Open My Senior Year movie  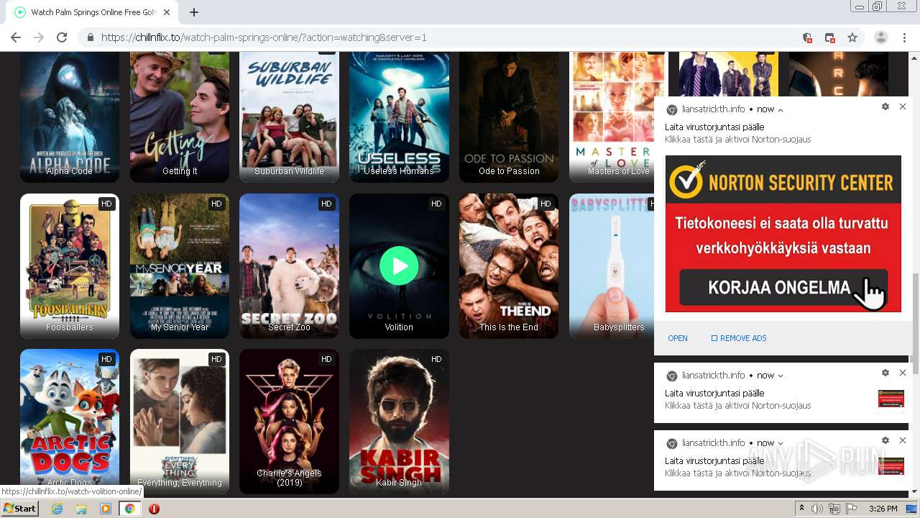point(180,266)
